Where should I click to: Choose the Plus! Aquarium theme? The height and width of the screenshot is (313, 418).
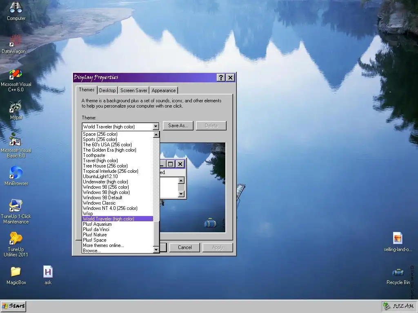[x=118, y=224]
